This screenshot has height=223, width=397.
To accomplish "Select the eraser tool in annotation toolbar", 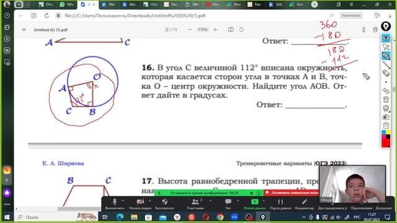I will click(386, 73).
